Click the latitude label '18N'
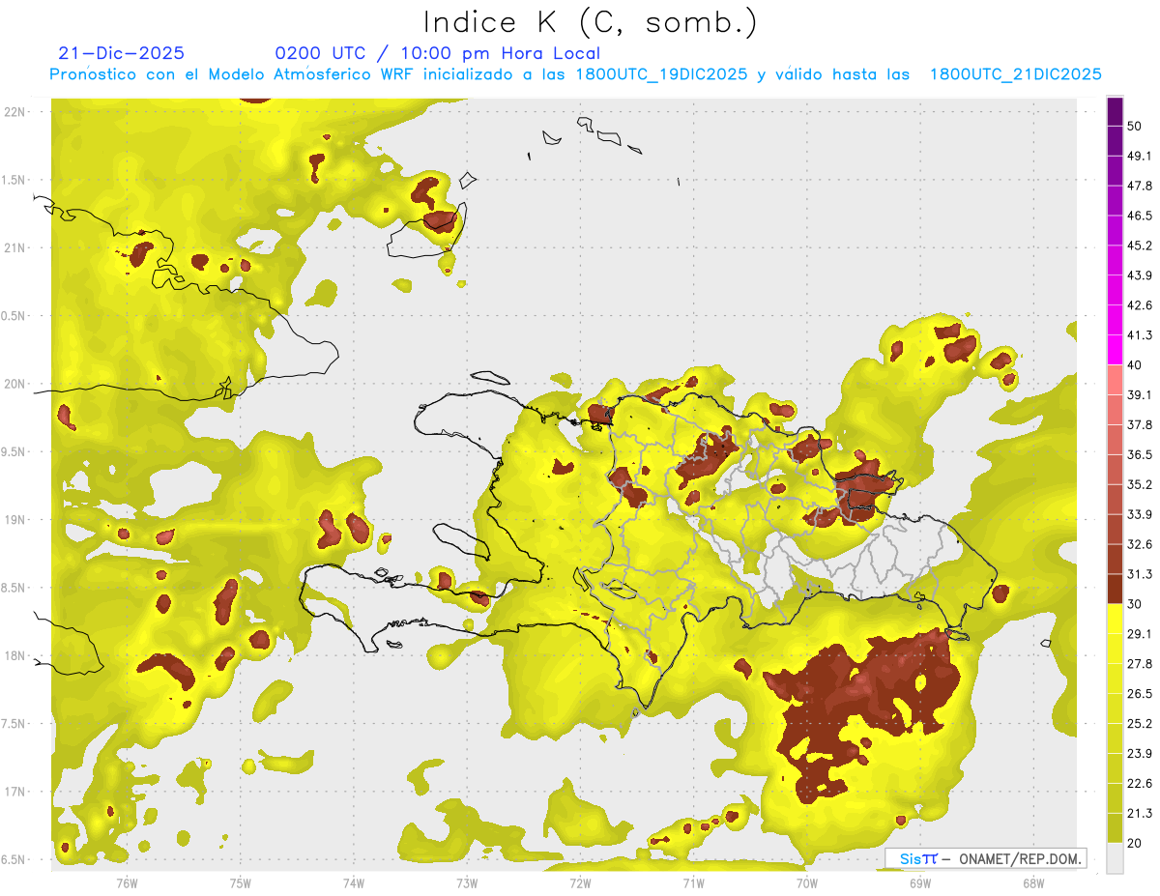This screenshot has width=1160, height=896. tap(16, 655)
